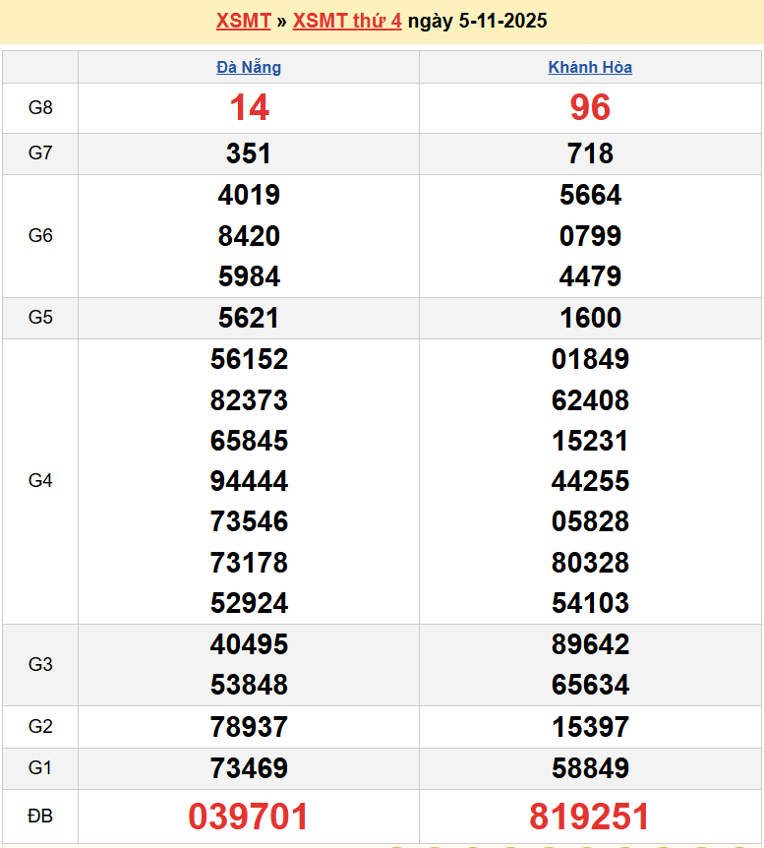Select Đà Nẵng G1 number 73469
Image resolution: width=764 pixels, height=848 pixels.
pos(249,768)
